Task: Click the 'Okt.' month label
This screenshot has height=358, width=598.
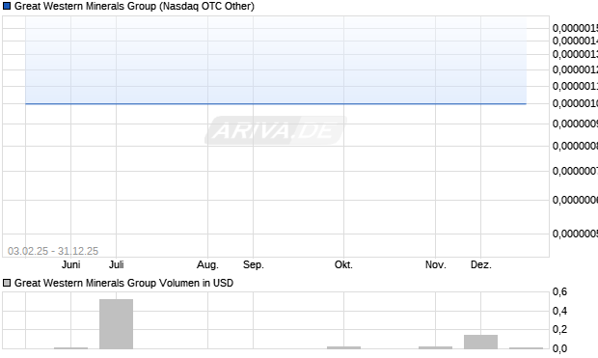Action: pyautogui.click(x=343, y=264)
